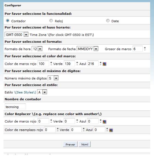Click the frame color rojo stepper
This screenshot has width=154, height=157.
[x=51, y=64]
